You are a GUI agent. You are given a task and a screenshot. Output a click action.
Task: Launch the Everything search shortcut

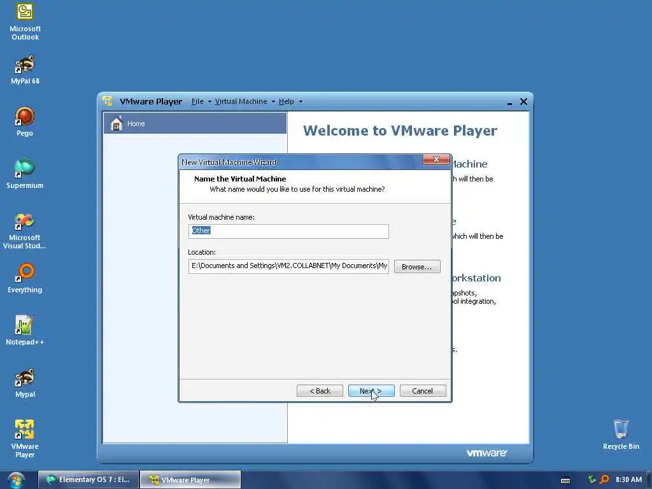pyautogui.click(x=25, y=278)
